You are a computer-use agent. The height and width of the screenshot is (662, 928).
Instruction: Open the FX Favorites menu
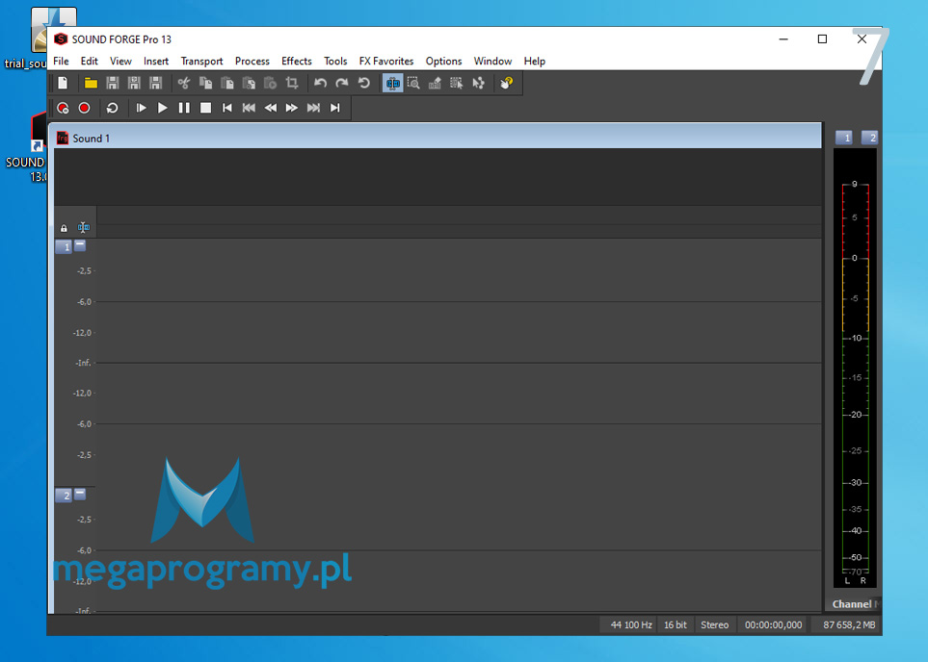pos(386,61)
